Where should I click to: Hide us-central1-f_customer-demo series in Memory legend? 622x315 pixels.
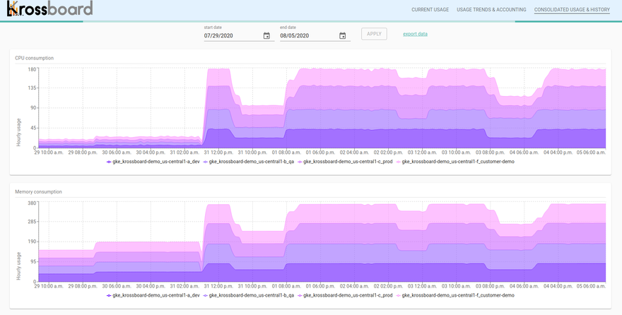(454, 295)
